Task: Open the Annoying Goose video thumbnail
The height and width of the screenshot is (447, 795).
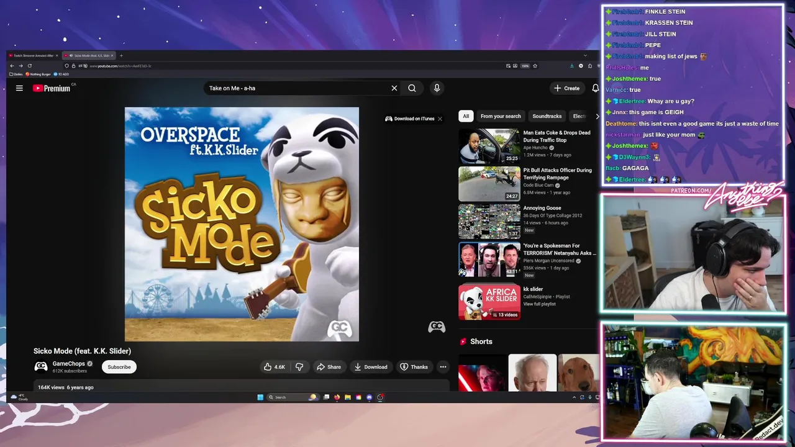Action: point(489,222)
